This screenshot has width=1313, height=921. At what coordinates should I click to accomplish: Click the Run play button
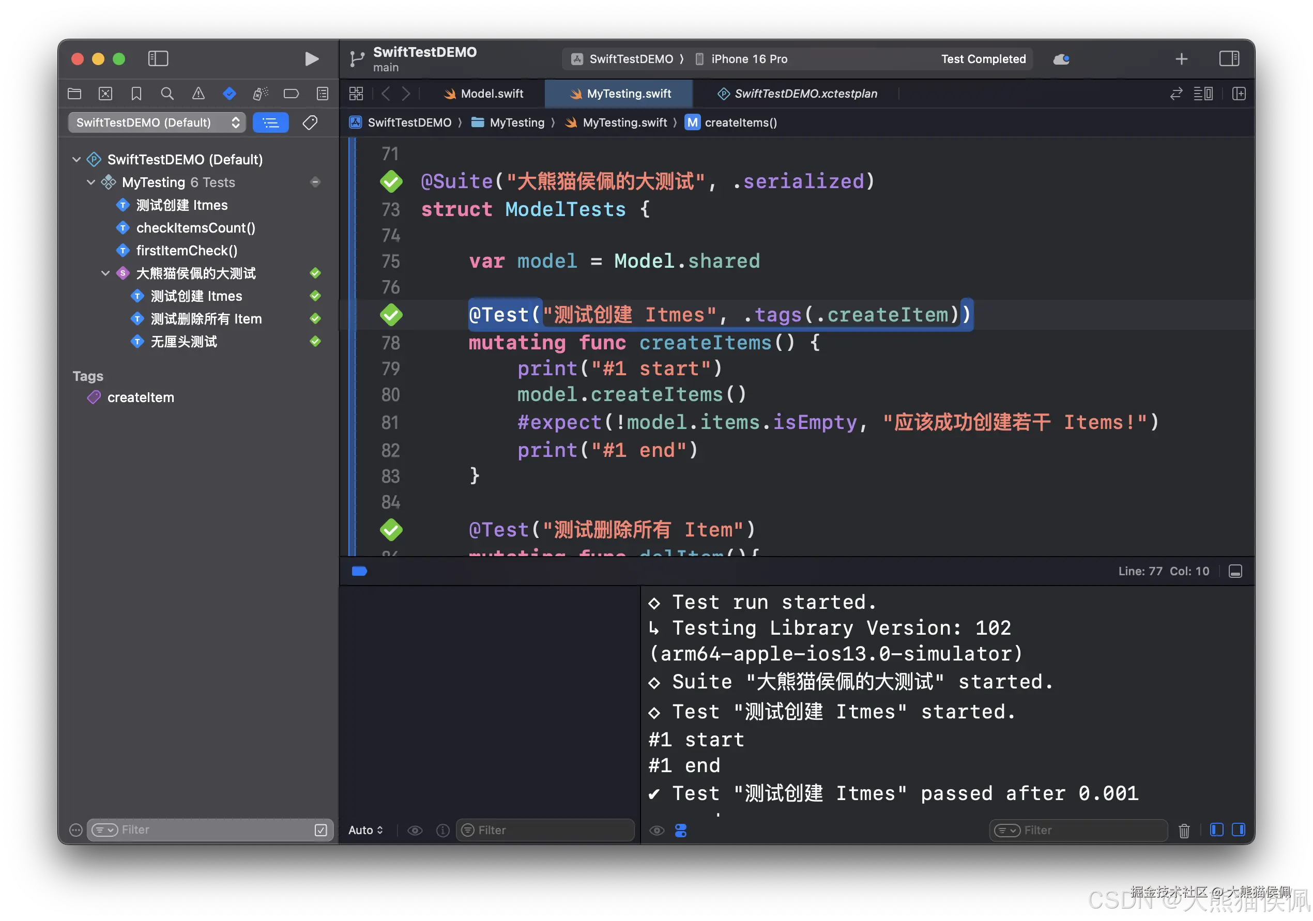[311, 59]
